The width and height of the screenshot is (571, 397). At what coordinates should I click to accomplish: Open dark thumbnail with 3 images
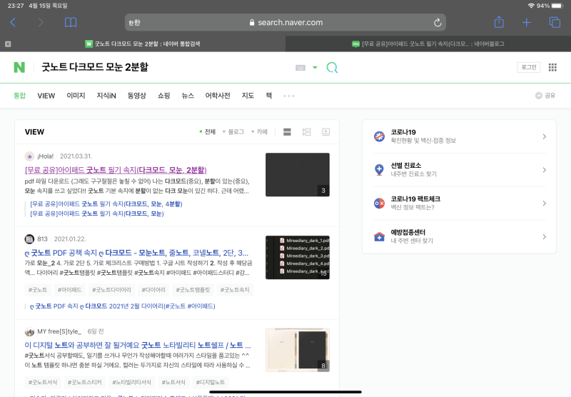(298, 175)
